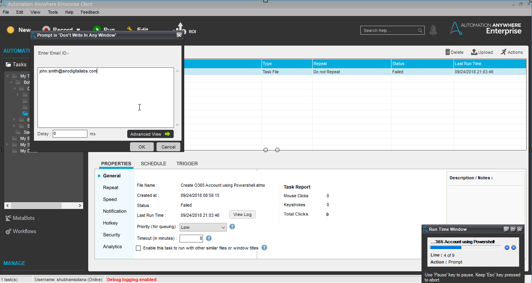Open the Priority for queuing dropdown

coord(203,227)
